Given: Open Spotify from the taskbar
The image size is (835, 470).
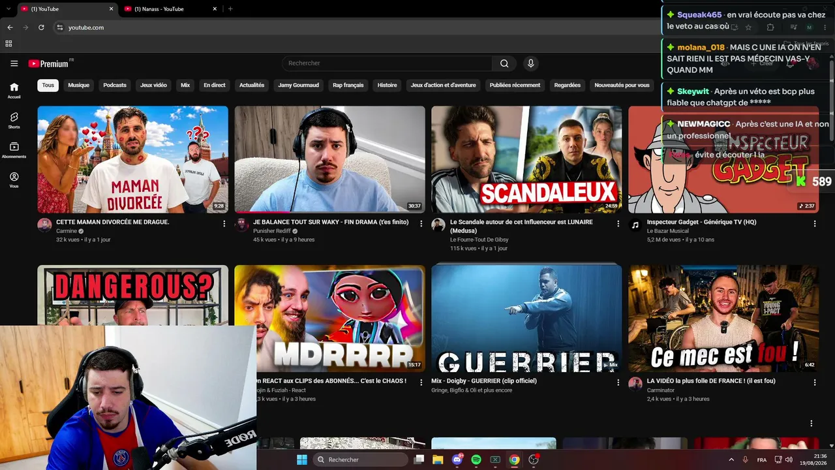Looking at the screenshot, I should (x=476, y=460).
